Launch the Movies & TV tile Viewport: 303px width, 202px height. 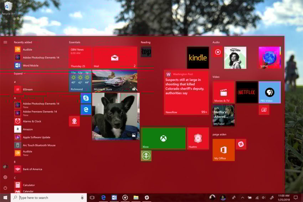click(x=224, y=92)
